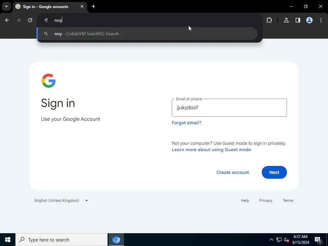Open the Help link
The image size is (328, 246).
(x=245, y=201)
